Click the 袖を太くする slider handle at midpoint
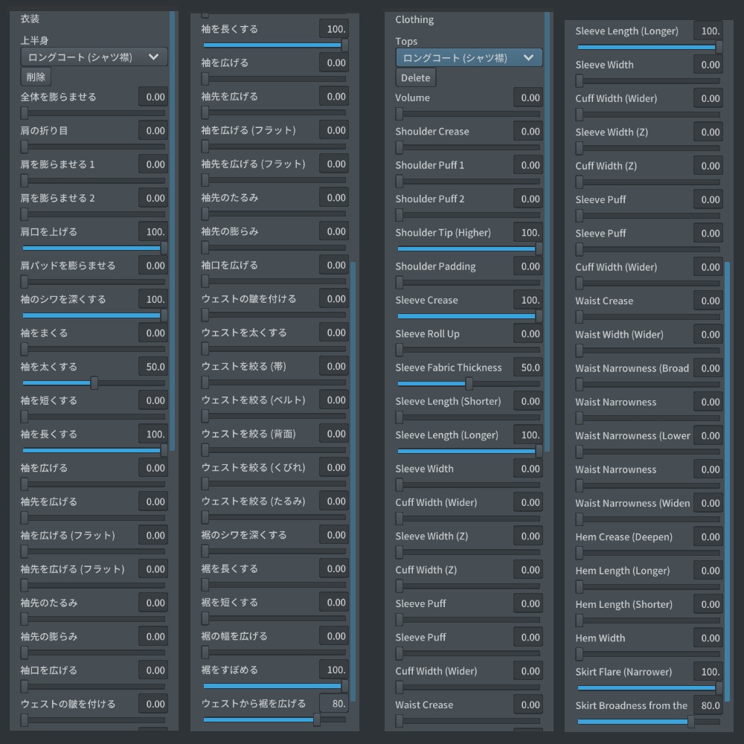The width and height of the screenshot is (744, 744). (x=93, y=382)
